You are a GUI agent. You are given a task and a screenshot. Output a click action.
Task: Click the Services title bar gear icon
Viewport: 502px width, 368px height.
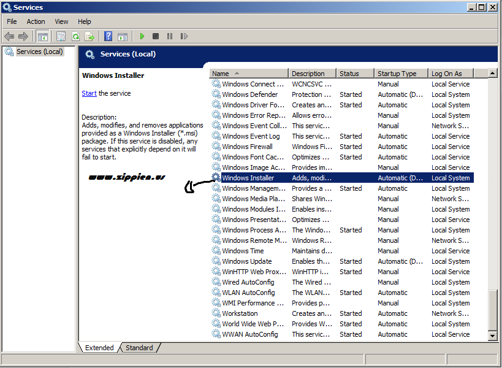point(7,7)
